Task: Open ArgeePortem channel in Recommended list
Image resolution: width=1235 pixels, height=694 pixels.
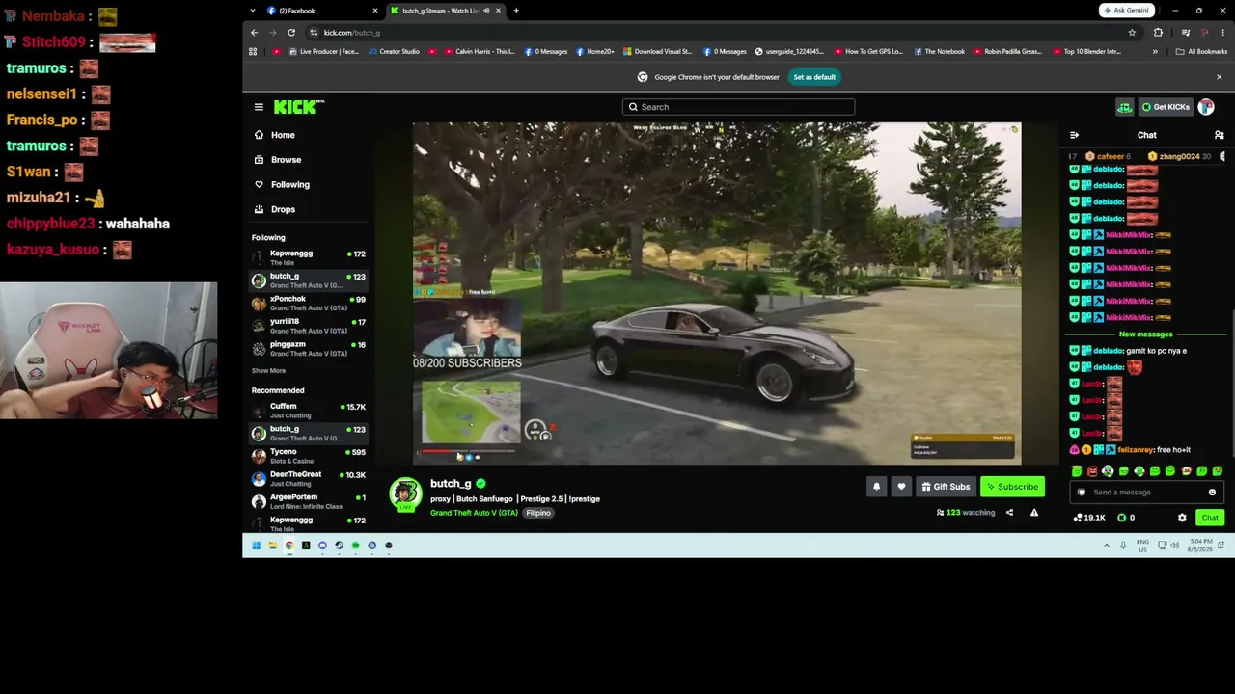Action: click(x=309, y=501)
